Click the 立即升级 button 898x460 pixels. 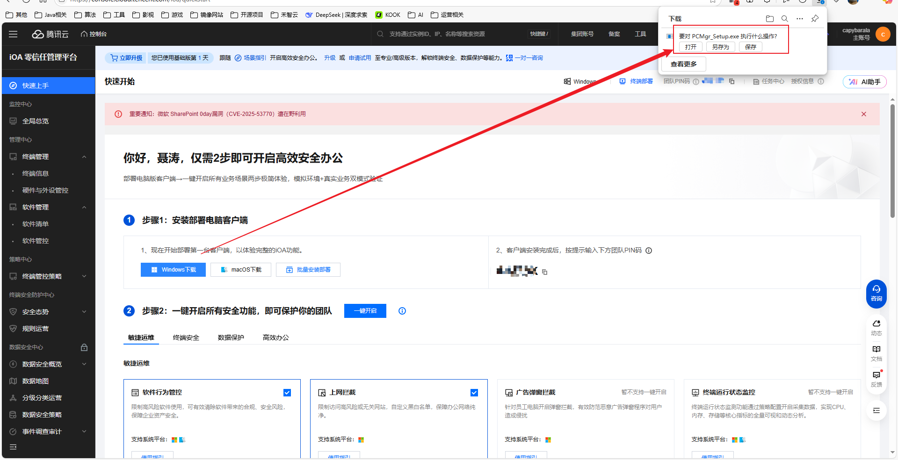click(x=126, y=58)
